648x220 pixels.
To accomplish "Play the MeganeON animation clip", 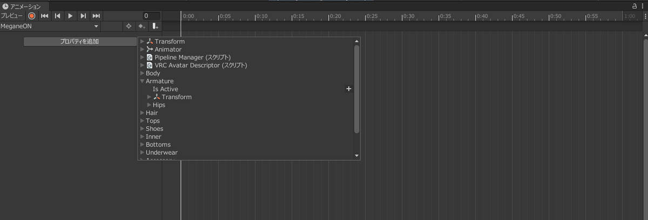I will [x=70, y=16].
